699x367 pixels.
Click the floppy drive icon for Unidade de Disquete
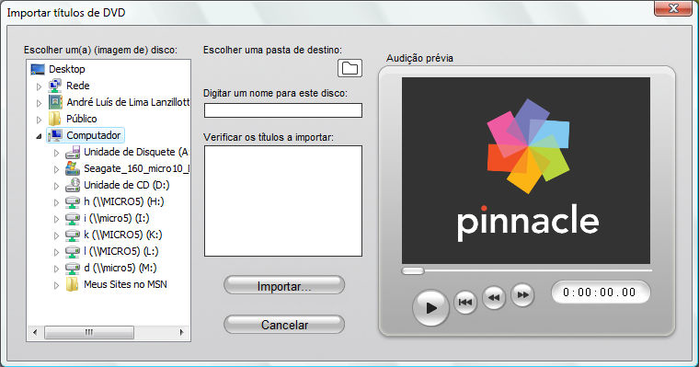tap(73, 152)
